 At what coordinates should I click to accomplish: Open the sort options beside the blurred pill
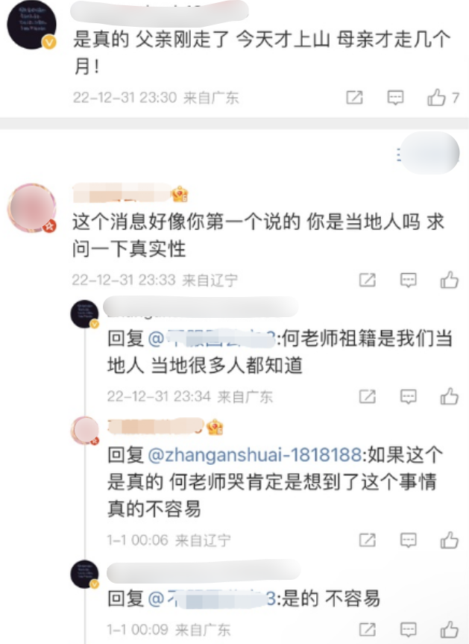[x=399, y=154]
